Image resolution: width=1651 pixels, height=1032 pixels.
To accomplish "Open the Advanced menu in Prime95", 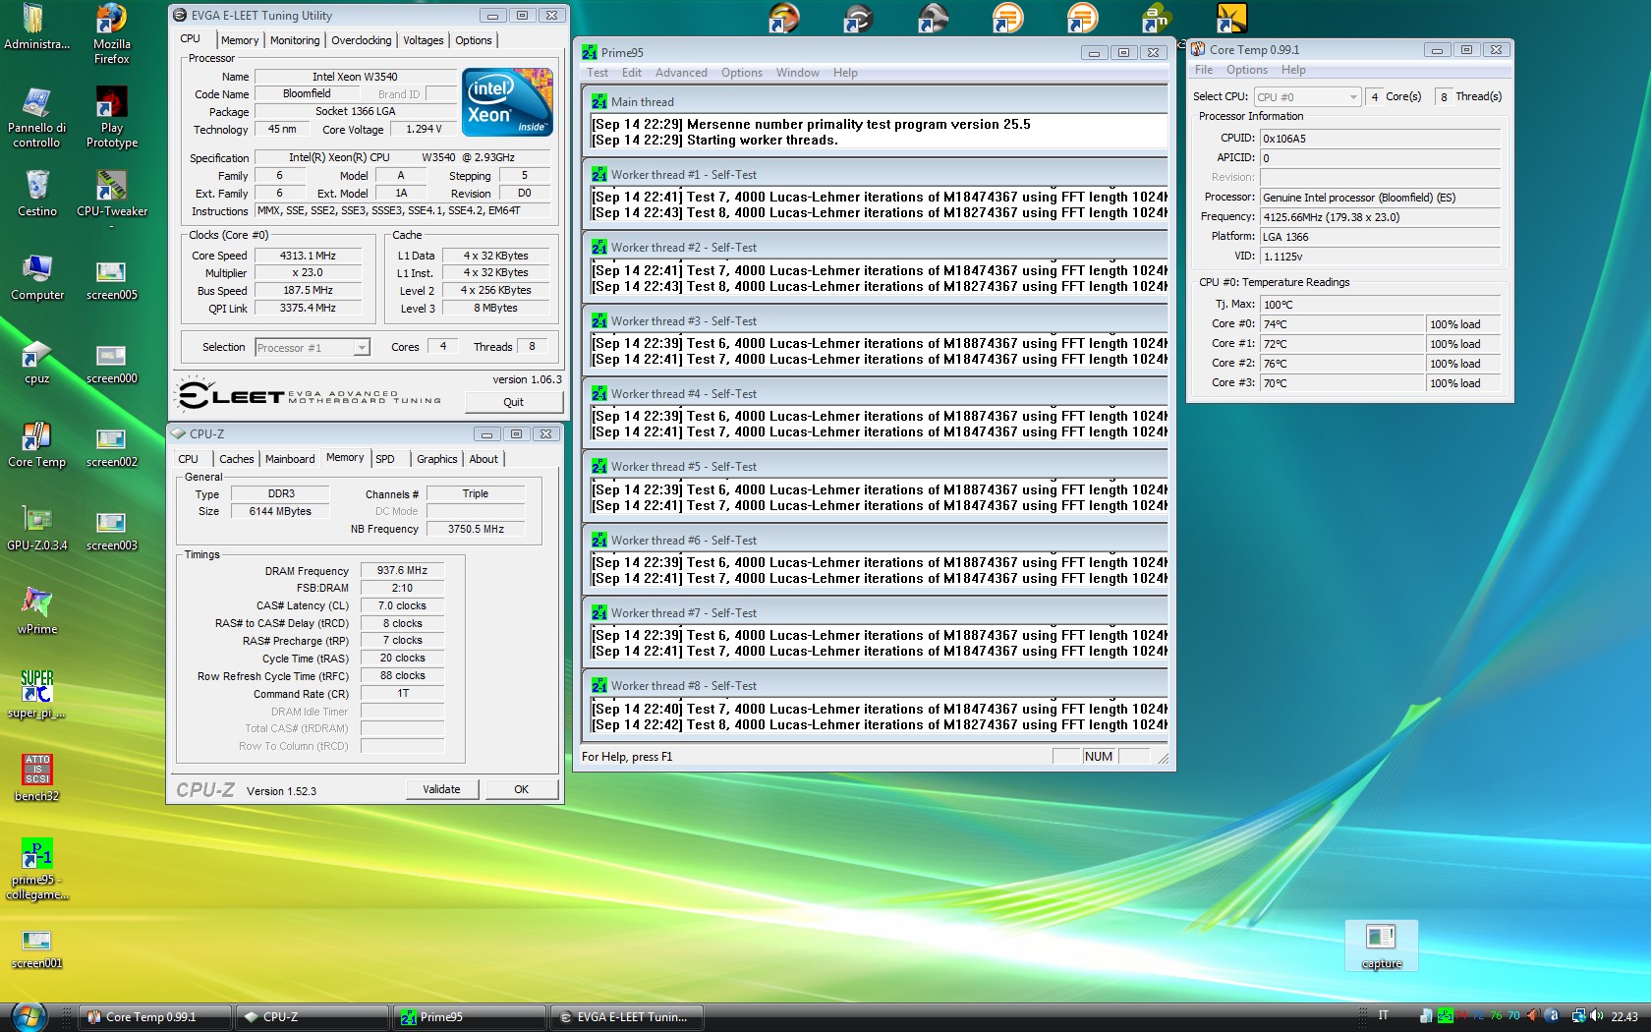I will (x=681, y=73).
